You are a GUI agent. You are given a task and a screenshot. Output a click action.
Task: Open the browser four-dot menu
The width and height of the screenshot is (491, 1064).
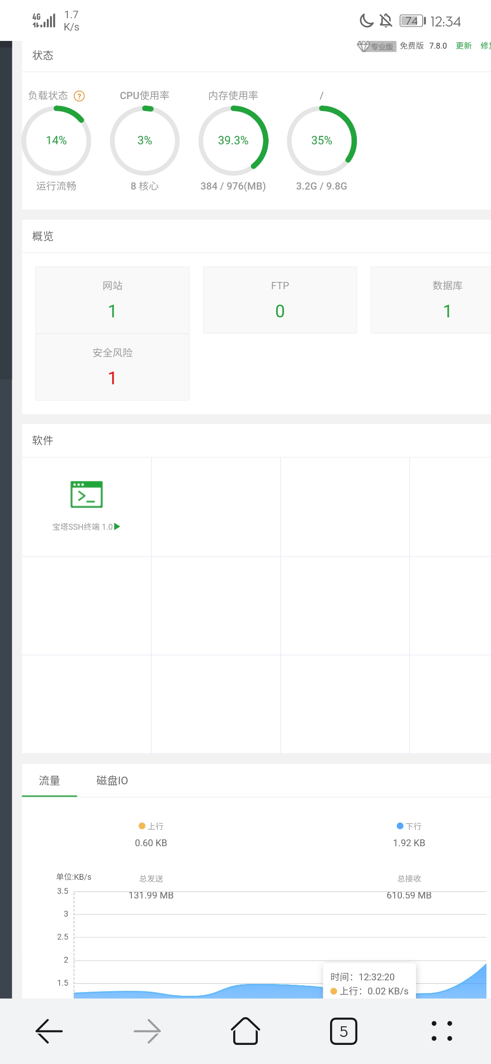pyautogui.click(x=442, y=1031)
